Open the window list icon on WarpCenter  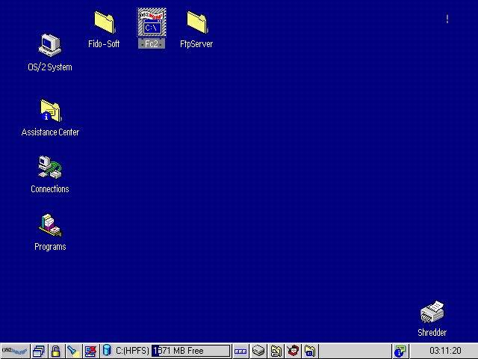coord(39,351)
